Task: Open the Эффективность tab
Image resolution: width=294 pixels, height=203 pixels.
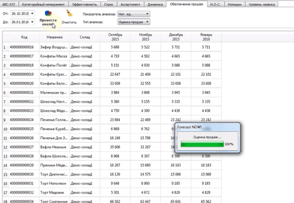Action: [x=85, y=4]
